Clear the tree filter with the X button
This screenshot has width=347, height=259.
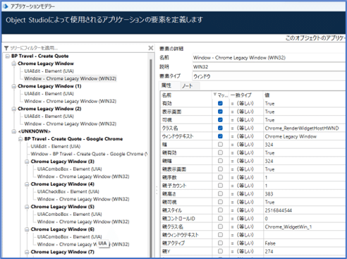click(151, 48)
